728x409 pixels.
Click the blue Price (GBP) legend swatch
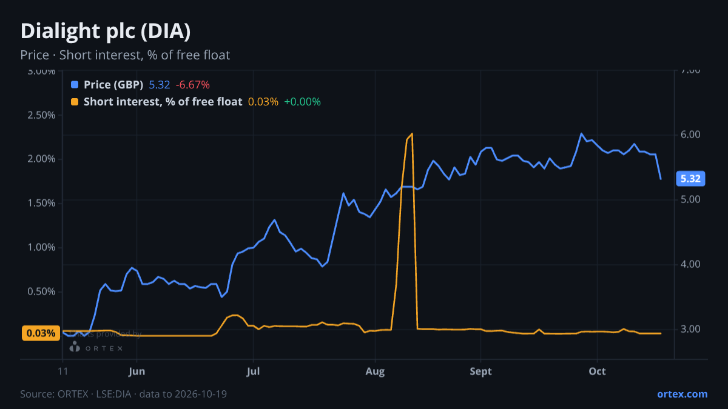point(75,85)
